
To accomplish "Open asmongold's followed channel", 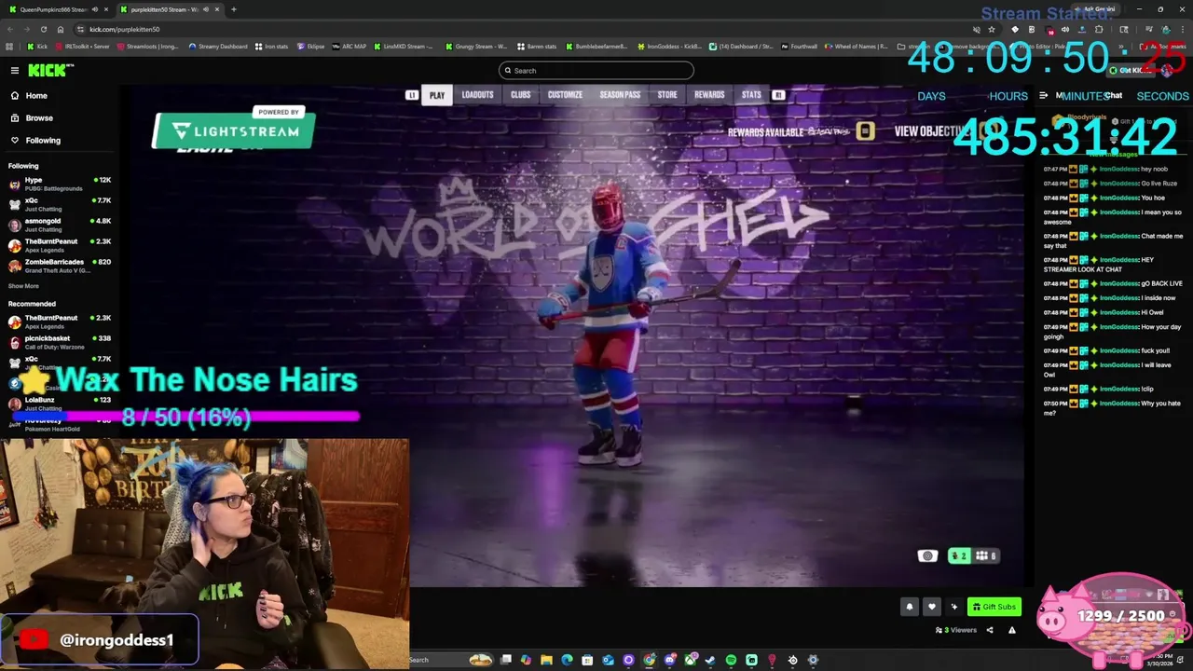I will (60, 225).
